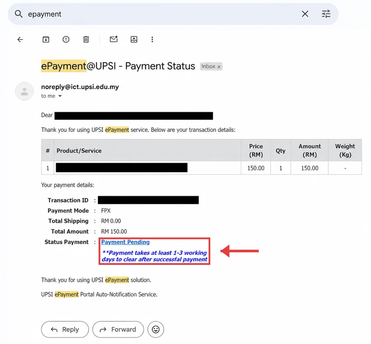Screen dimensions: 371x344
Task: Go back to the search results
Action: tap(20, 40)
